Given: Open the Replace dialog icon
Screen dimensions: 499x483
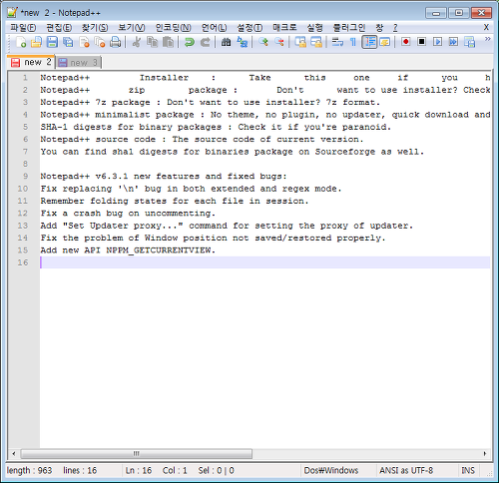Looking at the screenshot, I should 243,42.
